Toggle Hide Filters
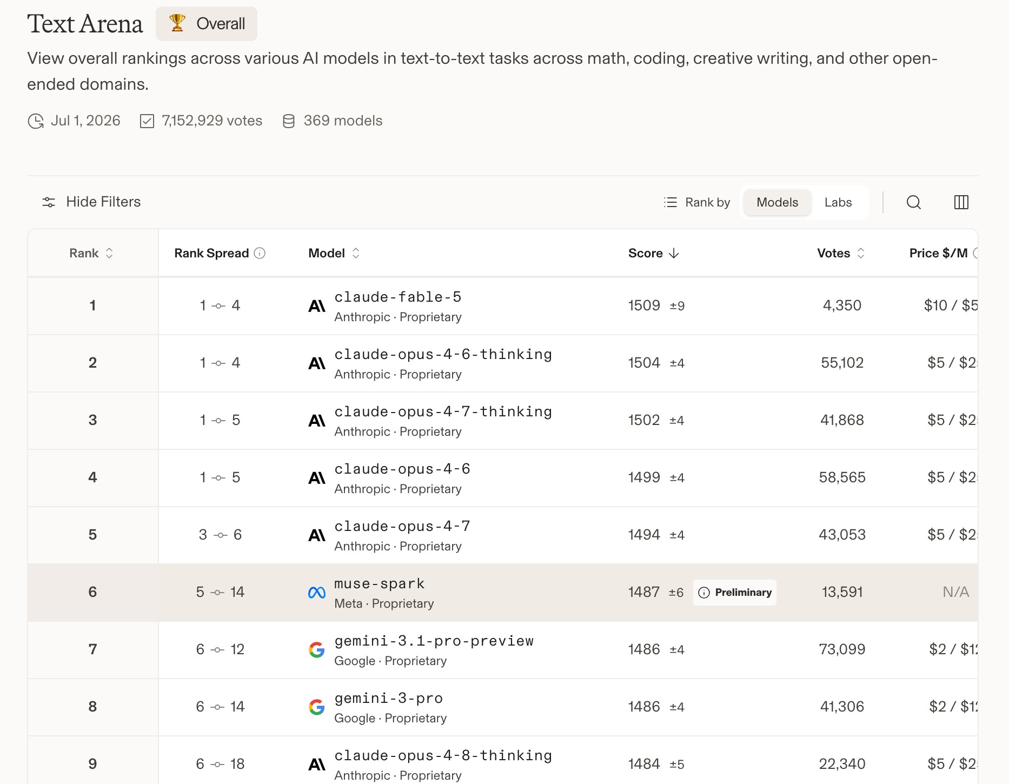The width and height of the screenshot is (1009, 784). pyautogui.click(x=91, y=202)
